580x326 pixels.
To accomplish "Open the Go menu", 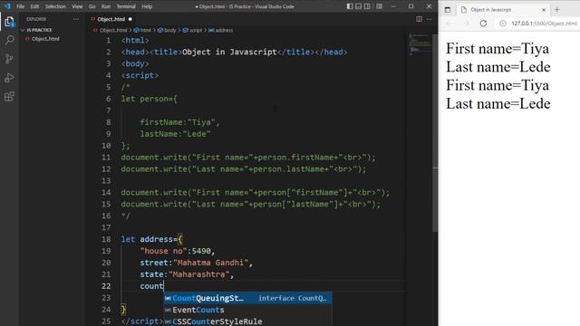I will click(x=92, y=6).
